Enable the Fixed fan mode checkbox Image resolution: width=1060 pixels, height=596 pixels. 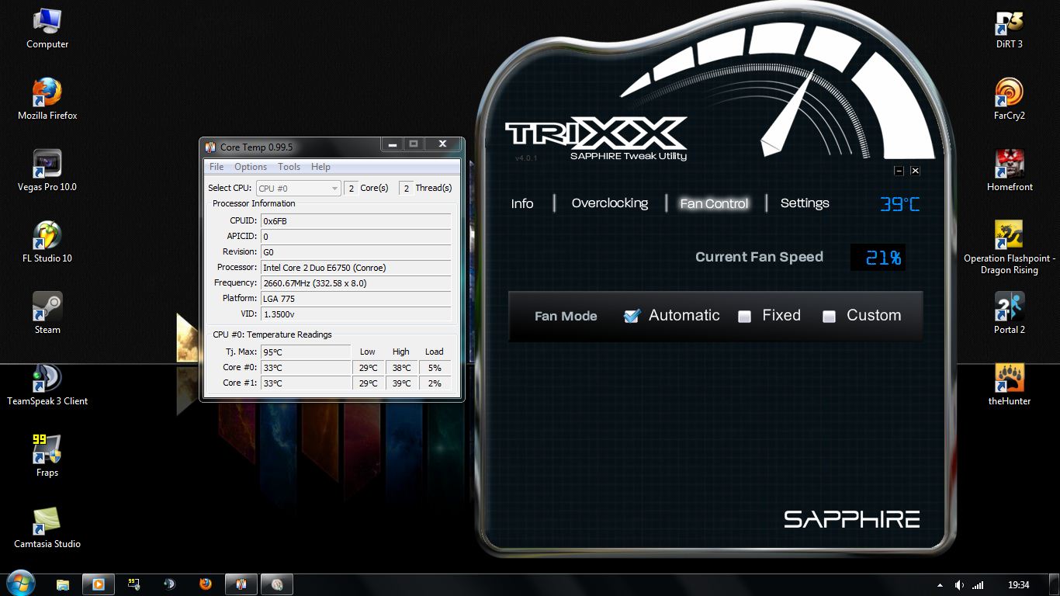click(745, 316)
